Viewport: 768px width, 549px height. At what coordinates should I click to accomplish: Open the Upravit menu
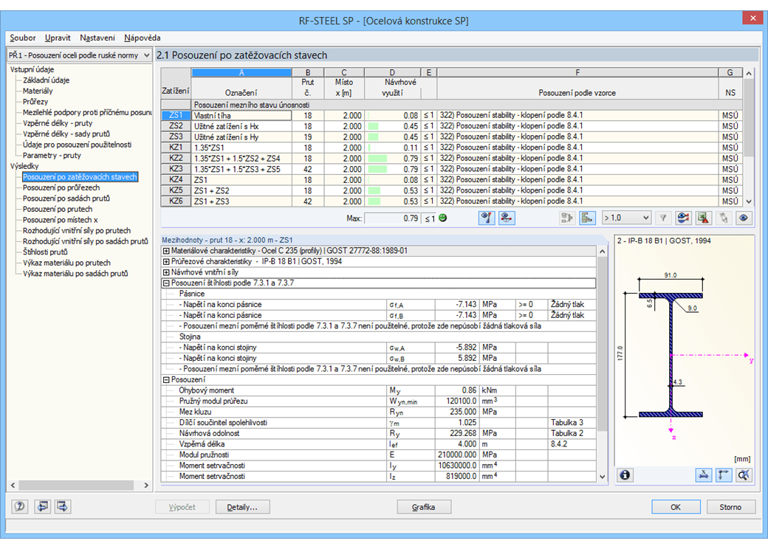[x=58, y=38]
